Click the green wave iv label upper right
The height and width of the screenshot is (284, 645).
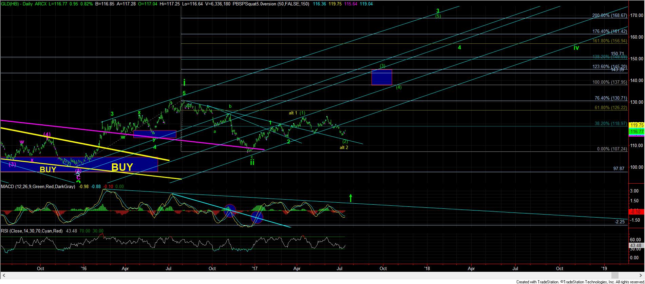pos(576,48)
